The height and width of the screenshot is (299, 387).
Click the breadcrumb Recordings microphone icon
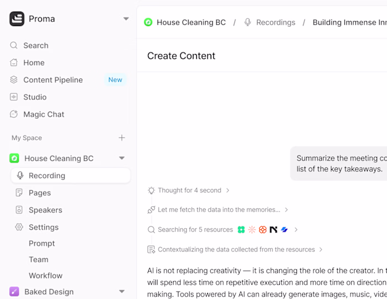coord(248,22)
